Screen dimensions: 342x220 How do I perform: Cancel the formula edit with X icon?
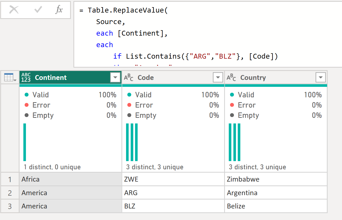coord(14,10)
